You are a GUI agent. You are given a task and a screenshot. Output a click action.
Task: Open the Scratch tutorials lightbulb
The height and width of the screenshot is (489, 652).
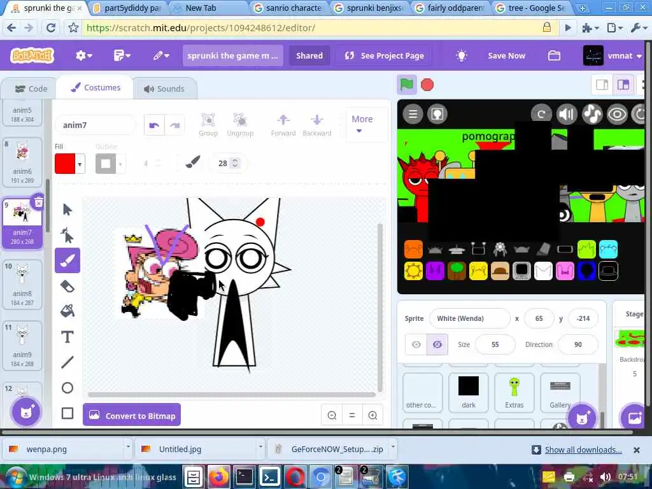pos(461,55)
